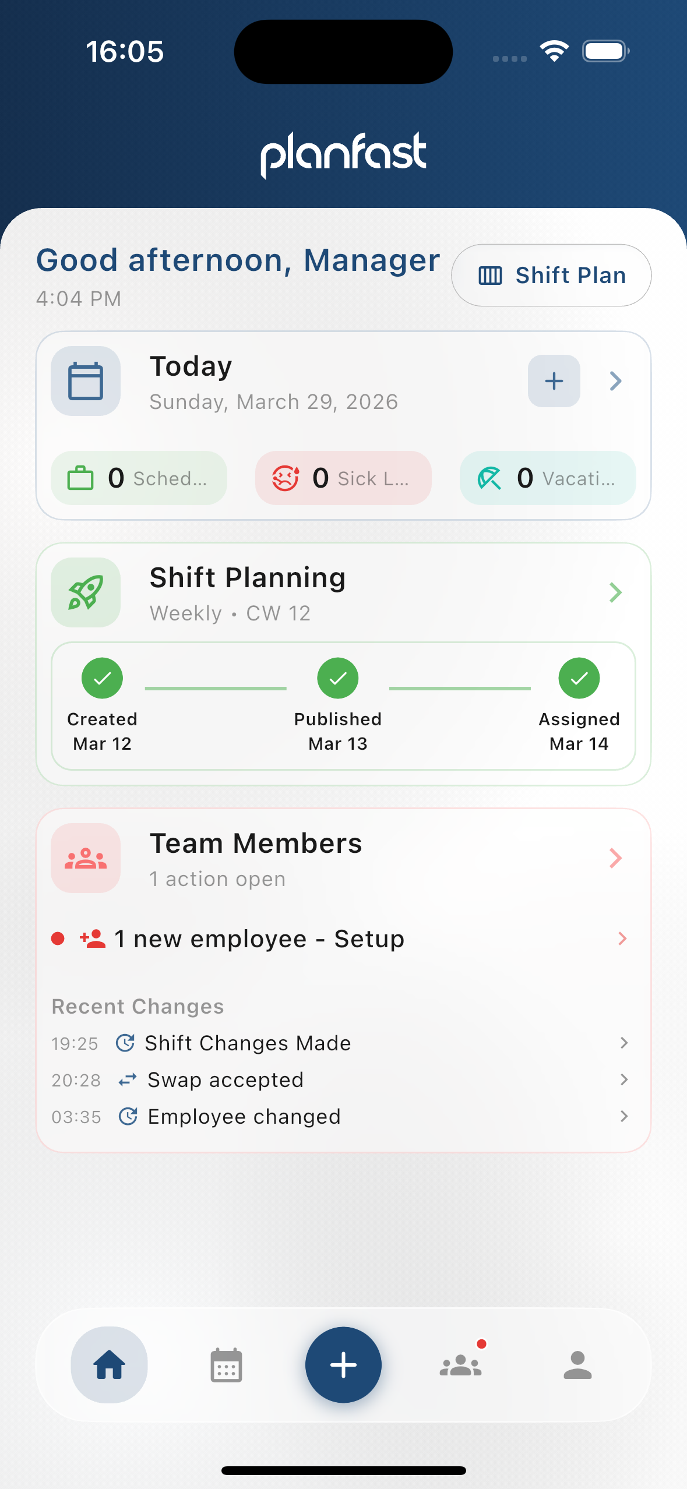Tap the home icon in bottom navigation
Viewport: 687px width, 1489px height.
(110, 1365)
